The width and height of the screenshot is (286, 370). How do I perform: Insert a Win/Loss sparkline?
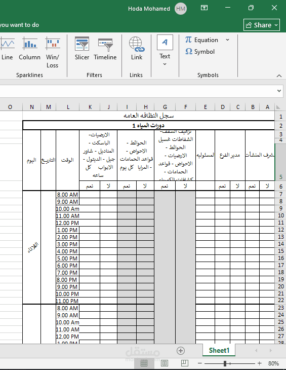click(x=53, y=52)
